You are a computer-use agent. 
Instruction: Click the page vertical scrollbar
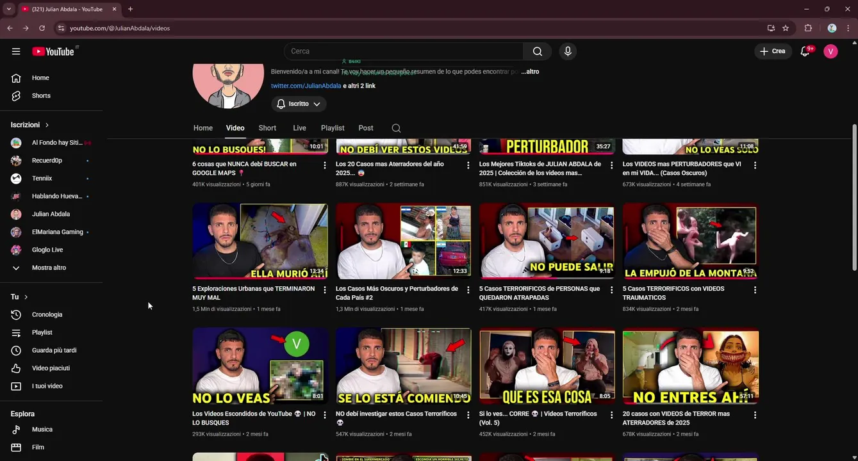[854, 197]
